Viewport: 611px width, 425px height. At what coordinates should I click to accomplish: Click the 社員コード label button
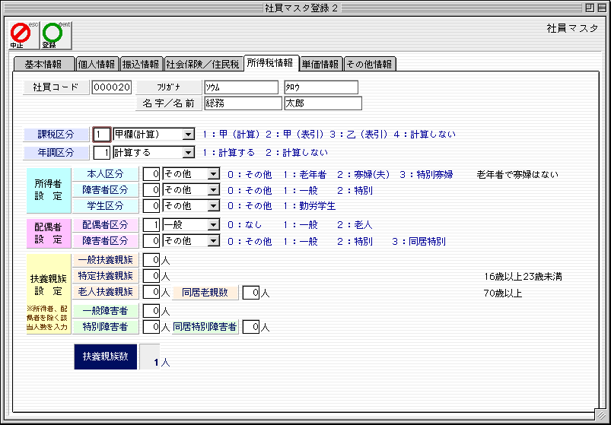(56, 87)
